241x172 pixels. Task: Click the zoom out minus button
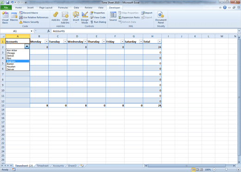pyautogui.click(x=214, y=170)
